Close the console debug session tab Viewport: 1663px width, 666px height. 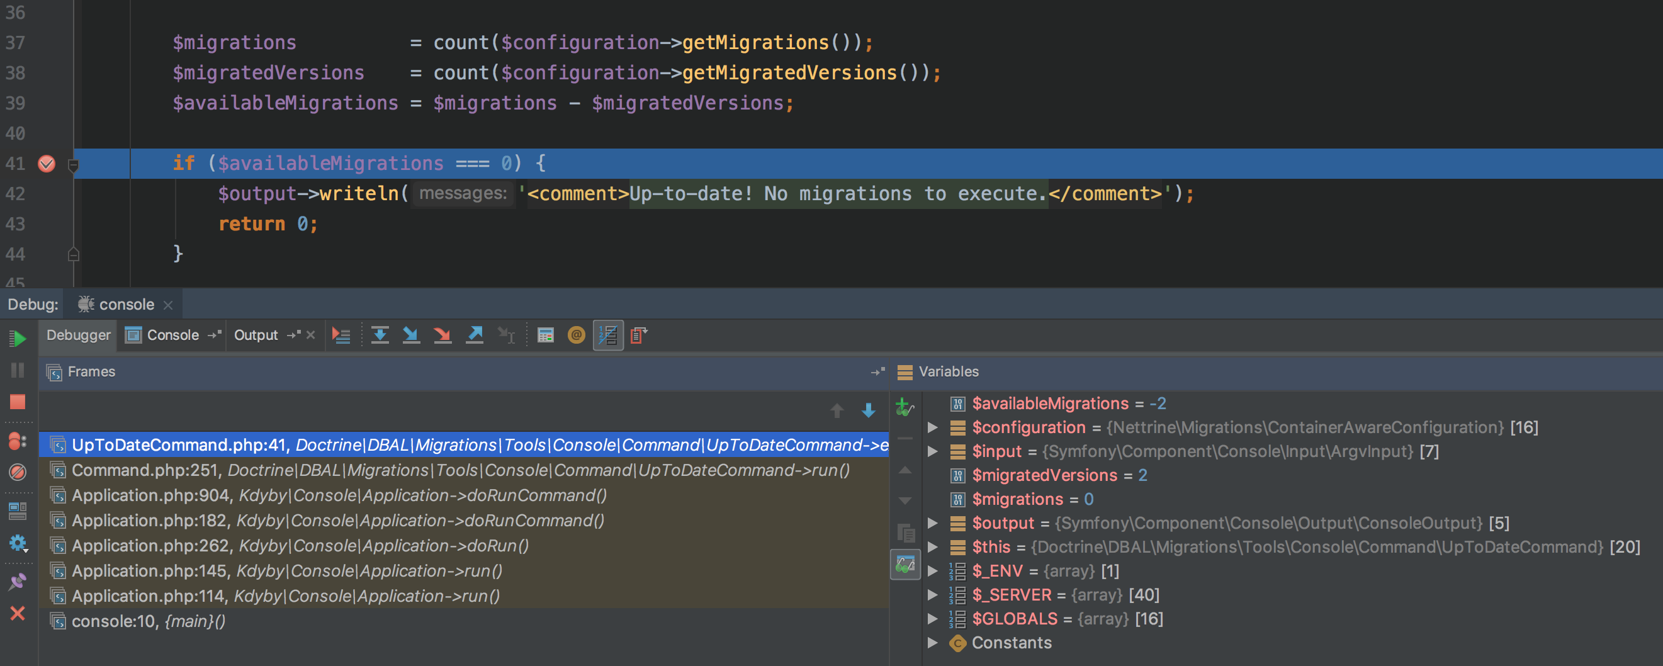point(168,305)
